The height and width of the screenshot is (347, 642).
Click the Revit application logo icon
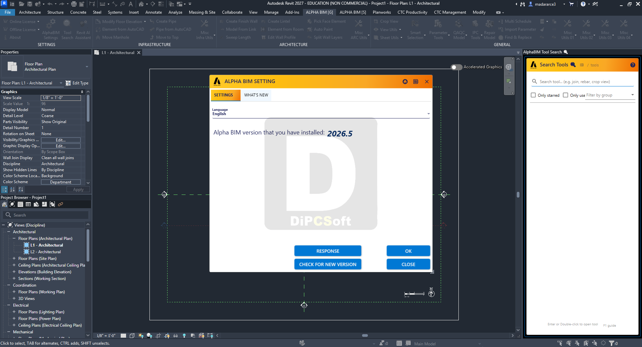pos(4,3)
